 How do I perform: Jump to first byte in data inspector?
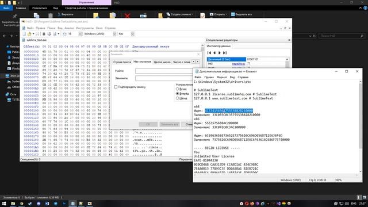point(209,53)
